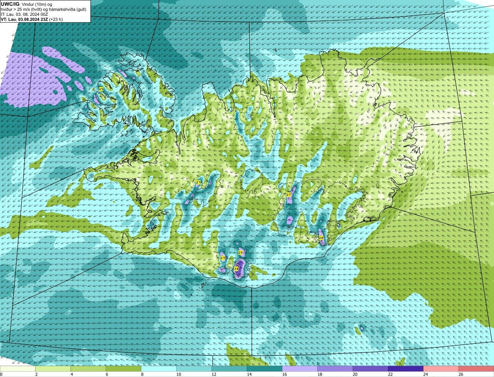Click the colorbar tick label '2'
494x377 pixels.
point(36,374)
